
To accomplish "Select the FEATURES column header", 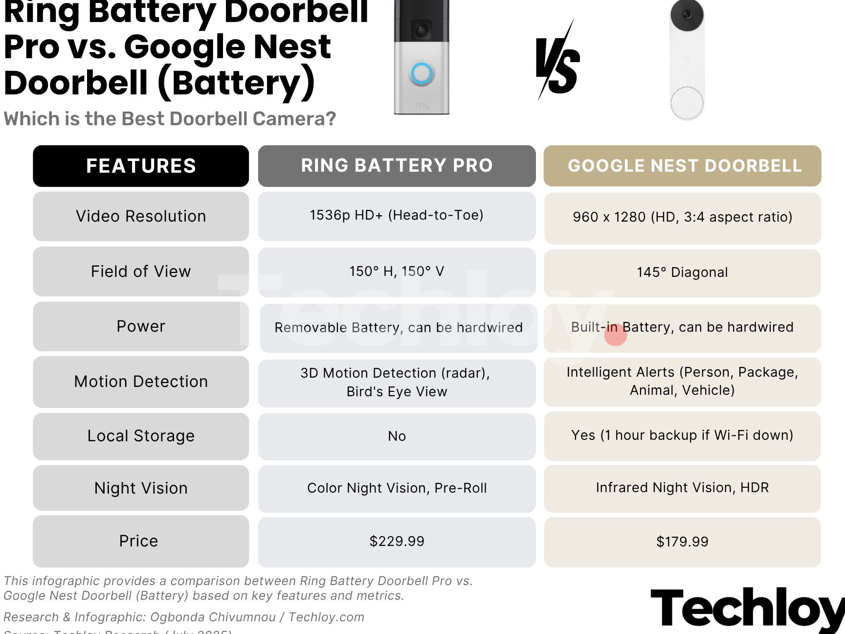I will (x=141, y=166).
